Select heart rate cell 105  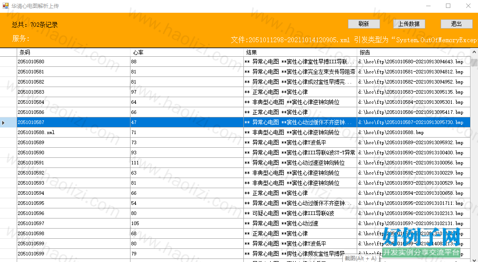pos(187,223)
